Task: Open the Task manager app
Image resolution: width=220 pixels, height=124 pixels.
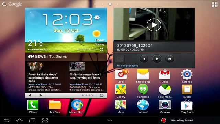Action: [x=165, y=91]
